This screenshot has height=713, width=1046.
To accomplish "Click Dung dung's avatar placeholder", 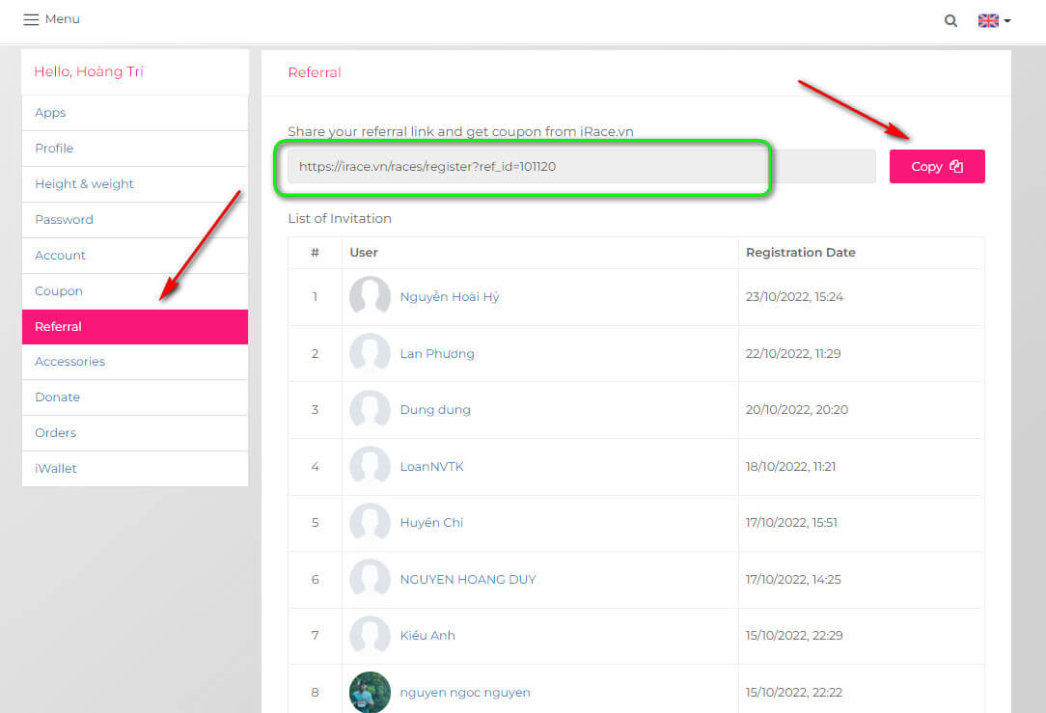I will click(x=370, y=409).
